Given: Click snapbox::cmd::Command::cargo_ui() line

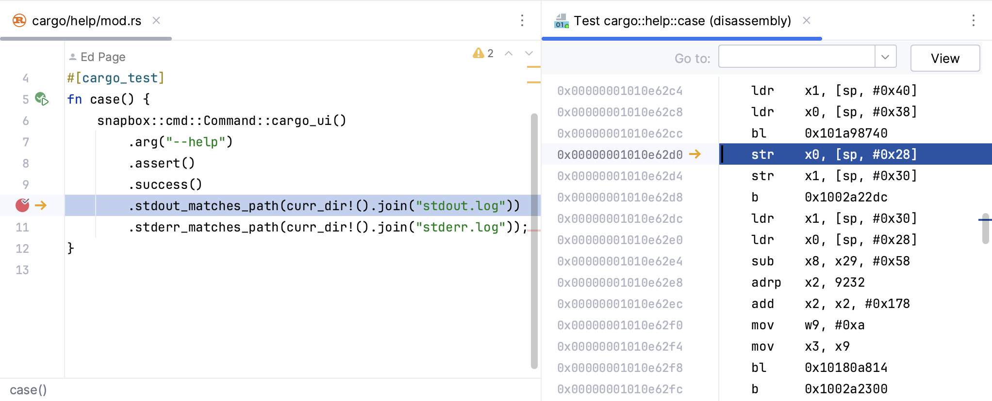Looking at the screenshot, I should pyautogui.click(x=222, y=121).
